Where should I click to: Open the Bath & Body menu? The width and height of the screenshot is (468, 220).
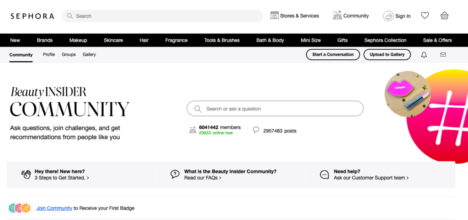click(x=270, y=40)
